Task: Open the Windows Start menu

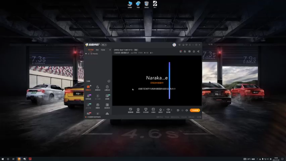Action: (3, 159)
